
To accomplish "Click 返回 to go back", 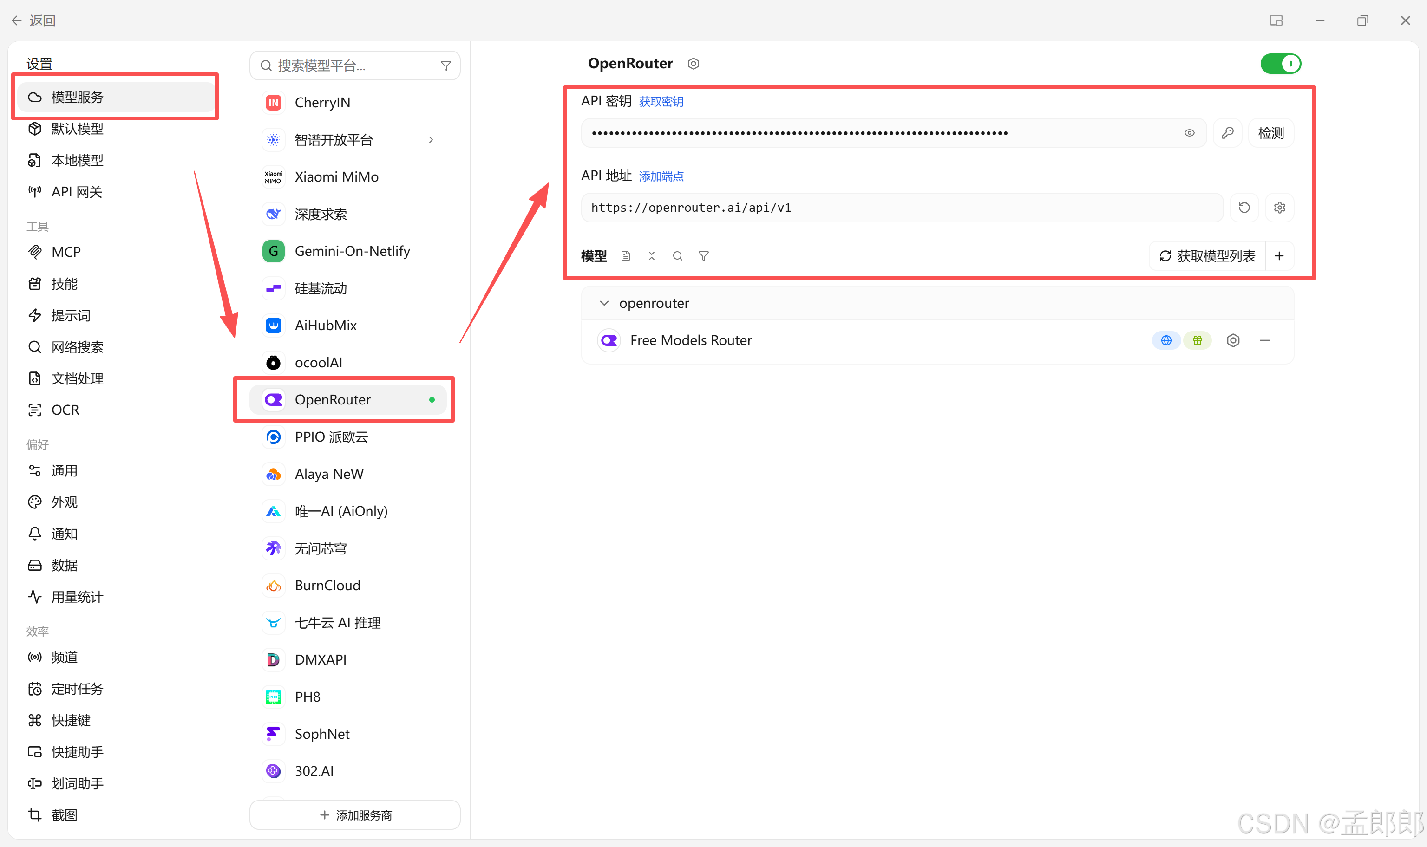I will point(33,20).
